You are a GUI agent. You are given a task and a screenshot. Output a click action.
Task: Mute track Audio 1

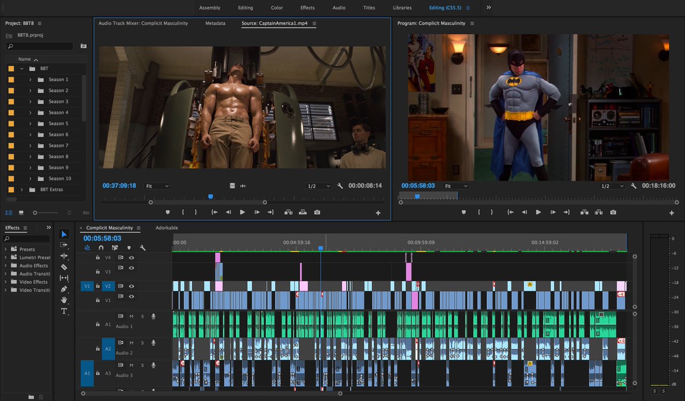pos(131,316)
